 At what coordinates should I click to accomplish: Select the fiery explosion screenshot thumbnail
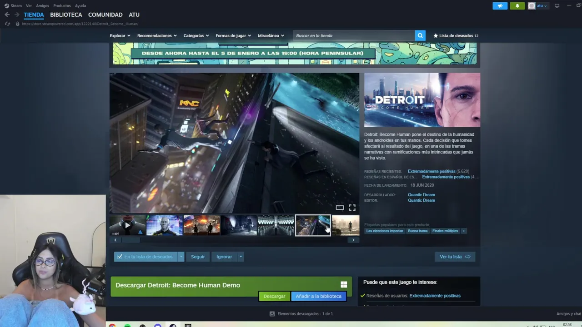201,225
